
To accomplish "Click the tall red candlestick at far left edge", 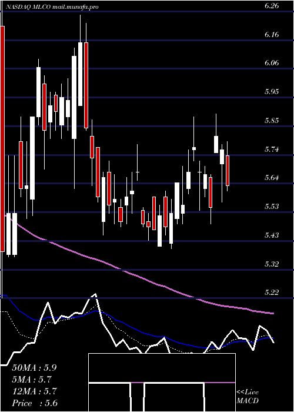I will point(2,139).
